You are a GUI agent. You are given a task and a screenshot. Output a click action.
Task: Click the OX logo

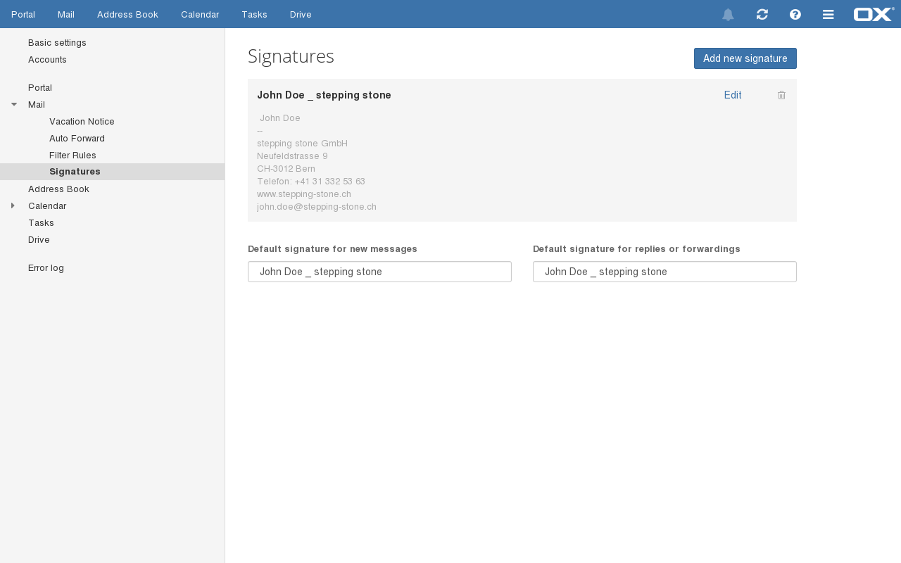click(x=874, y=15)
